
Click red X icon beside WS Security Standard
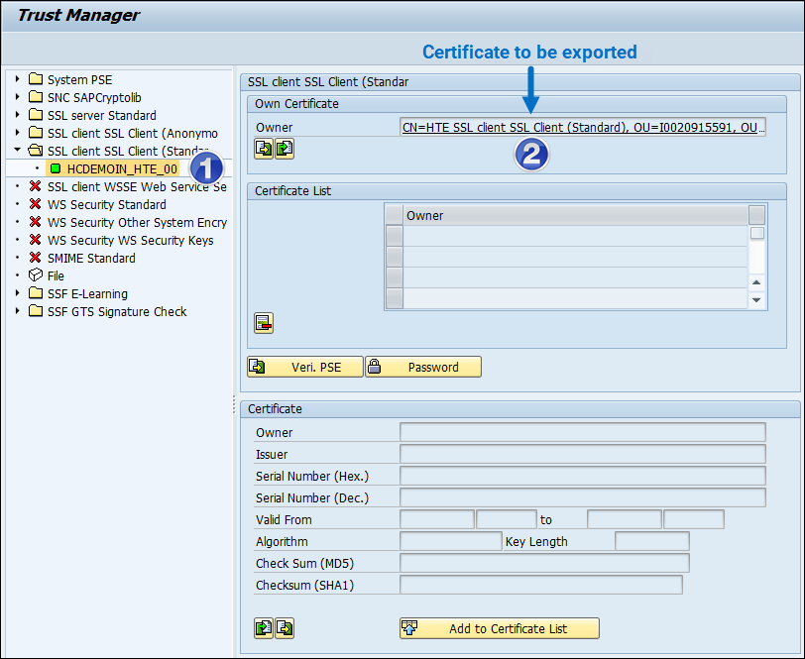tap(35, 204)
